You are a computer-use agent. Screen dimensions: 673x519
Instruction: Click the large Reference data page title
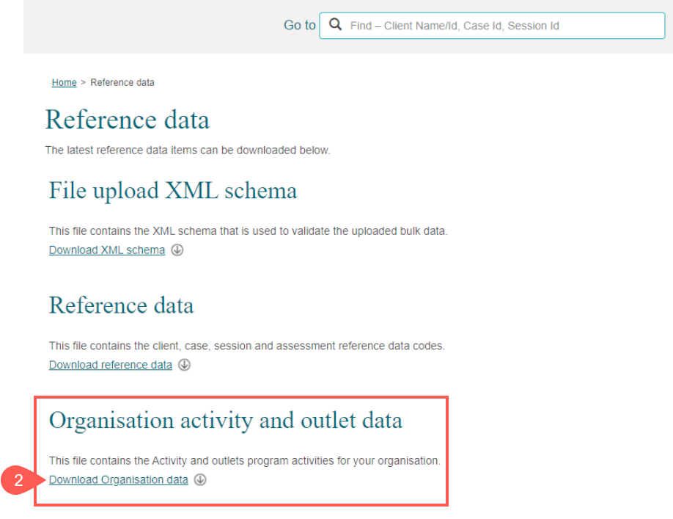pos(128,120)
